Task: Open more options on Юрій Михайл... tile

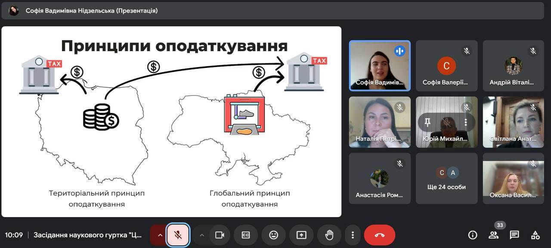Action: [466, 123]
